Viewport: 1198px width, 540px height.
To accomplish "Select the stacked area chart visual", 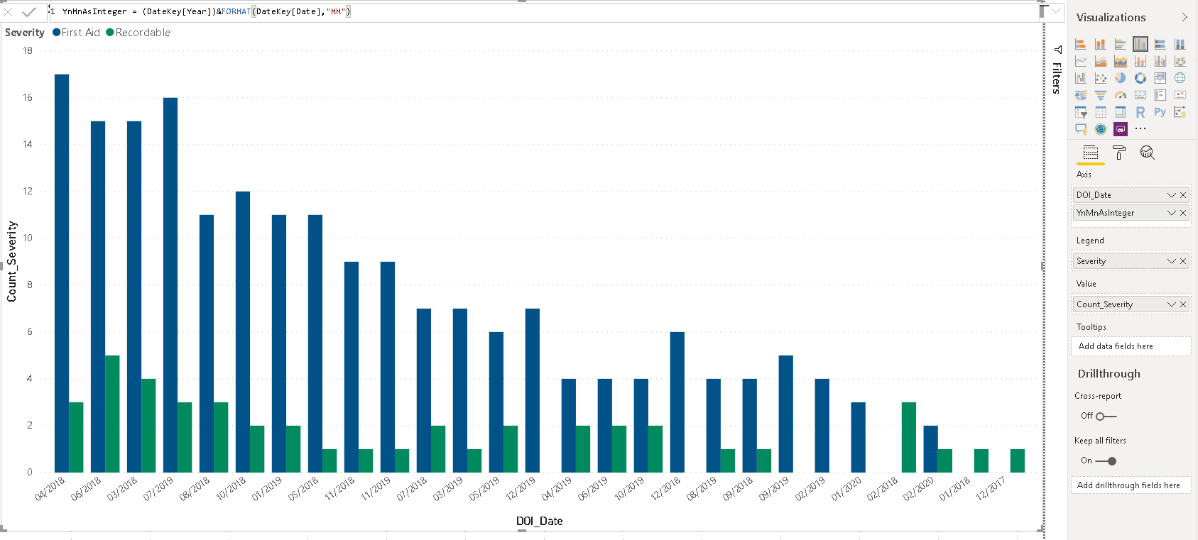I will coord(1121,61).
